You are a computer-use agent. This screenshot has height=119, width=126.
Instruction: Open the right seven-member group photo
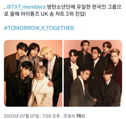tap(93, 73)
